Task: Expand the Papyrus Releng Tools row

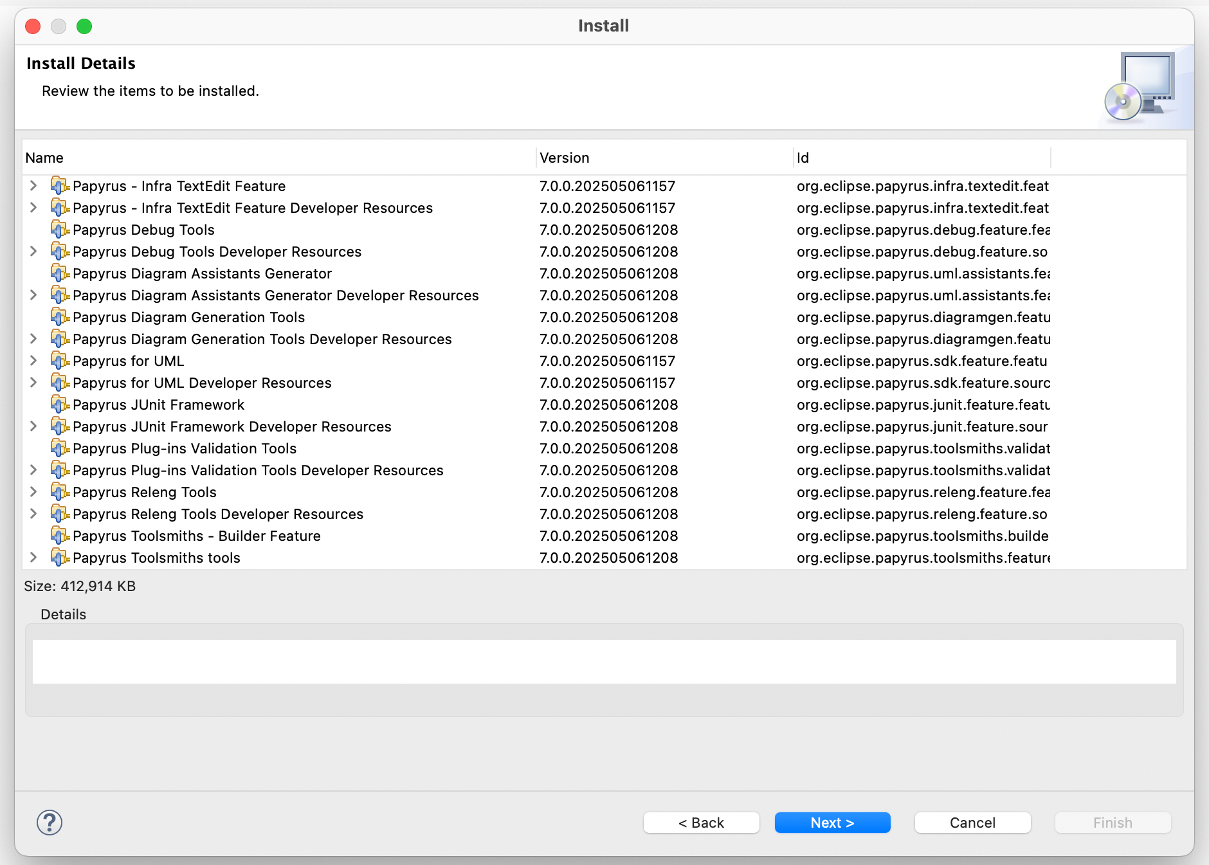Action: coord(33,492)
